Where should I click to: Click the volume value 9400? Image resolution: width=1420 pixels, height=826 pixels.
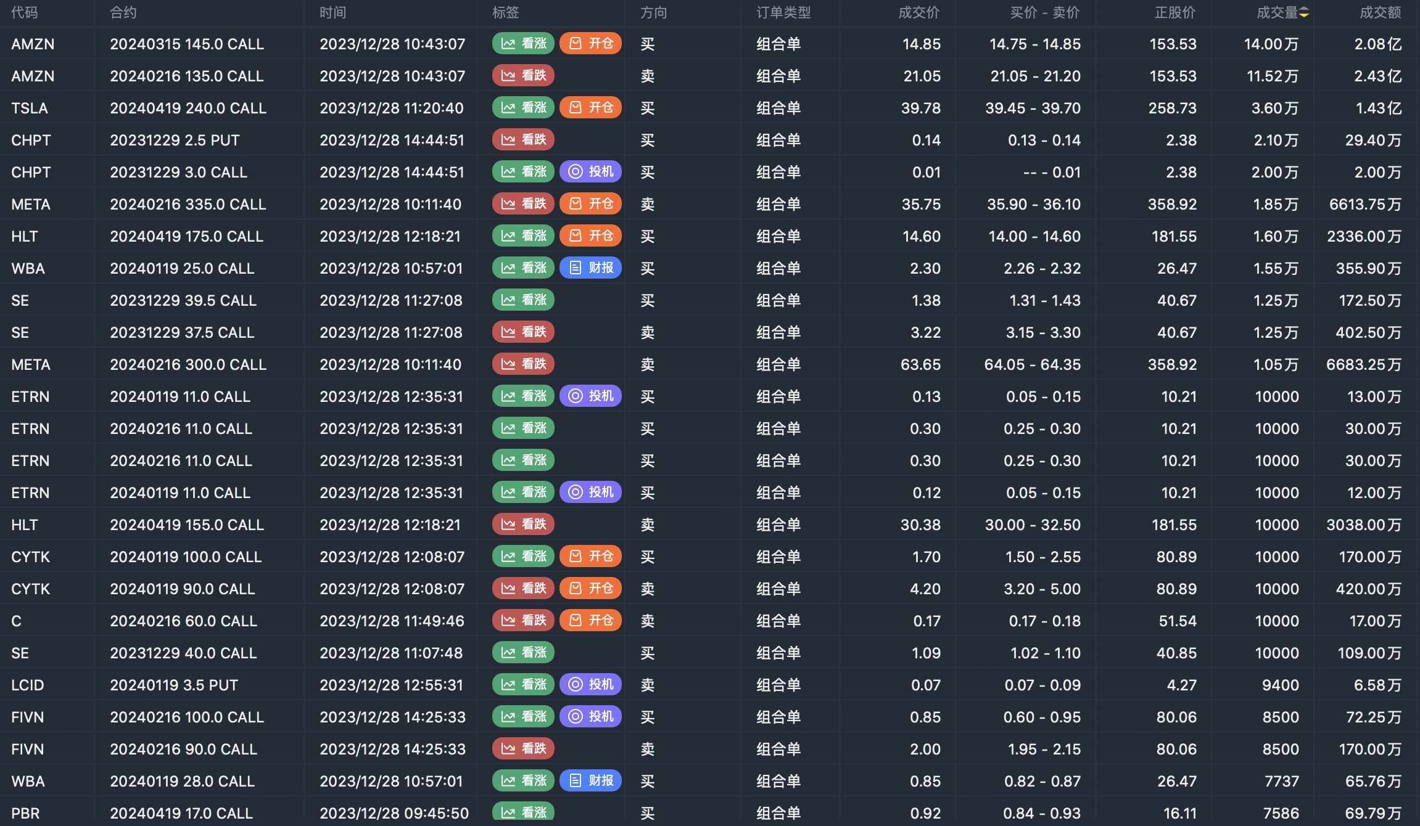pyautogui.click(x=1281, y=685)
